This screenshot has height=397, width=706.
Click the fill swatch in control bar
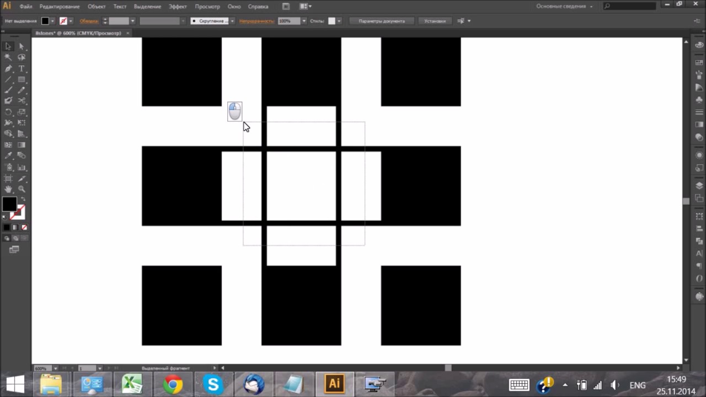(45, 21)
